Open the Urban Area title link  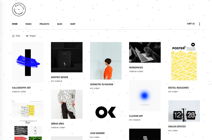57,124
